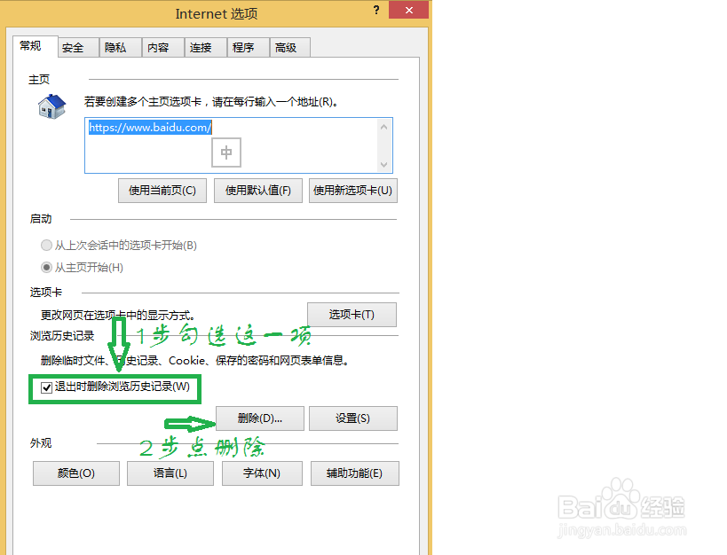Click the 中 input indicator over the address box
This screenshot has height=555, width=727.
click(225, 152)
